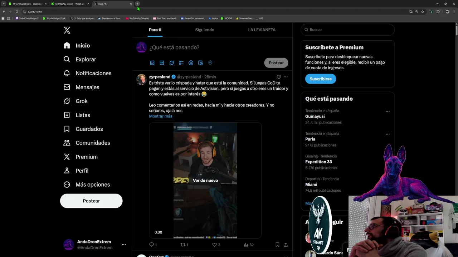This screenshot has width=458, height=257.
Task: Open the Gumayusi trend
Action: tap(315, 116)
